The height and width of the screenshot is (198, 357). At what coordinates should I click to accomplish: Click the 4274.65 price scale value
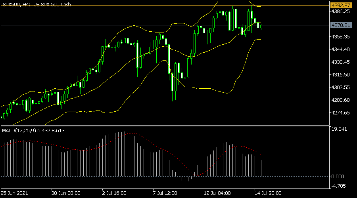click(341, 112)
